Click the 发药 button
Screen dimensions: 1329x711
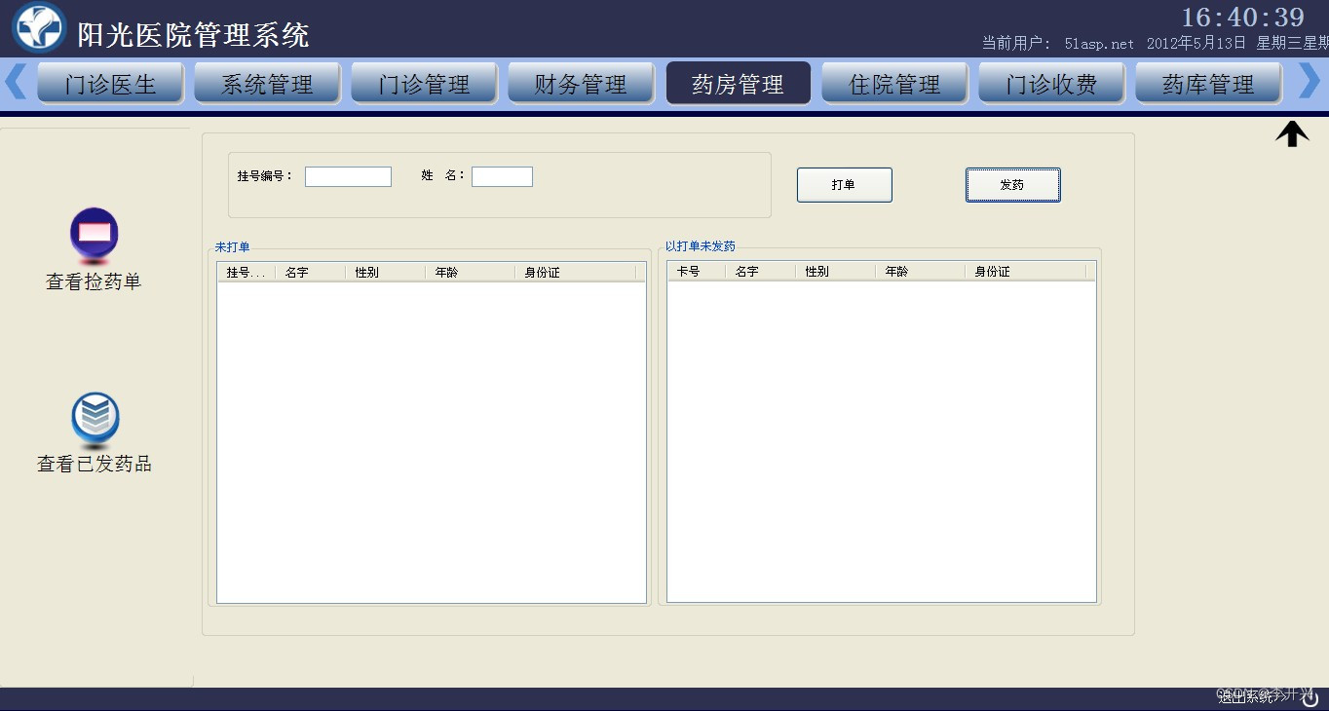pos(1012,185)
